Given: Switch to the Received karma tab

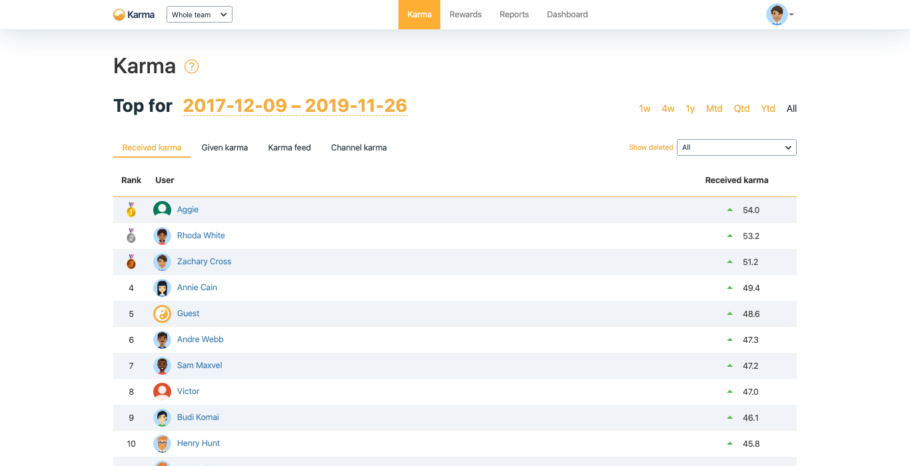Looking at the screenshot, I should [152, 148].
